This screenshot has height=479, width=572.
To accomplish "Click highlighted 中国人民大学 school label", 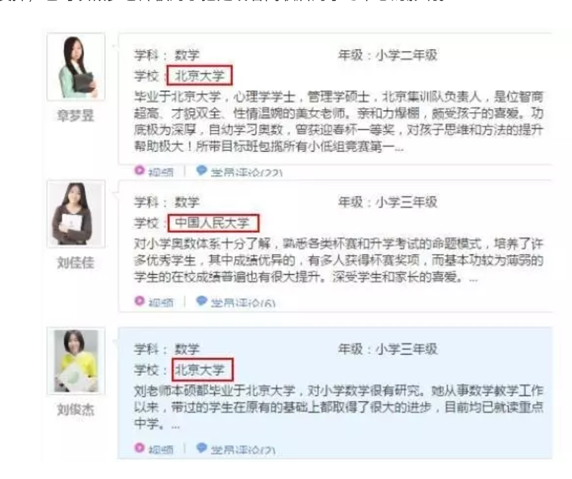I will click(213, 223).
